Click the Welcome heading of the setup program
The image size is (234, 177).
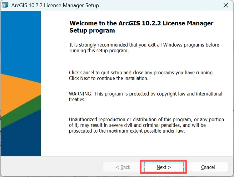(x=141, y=27)
